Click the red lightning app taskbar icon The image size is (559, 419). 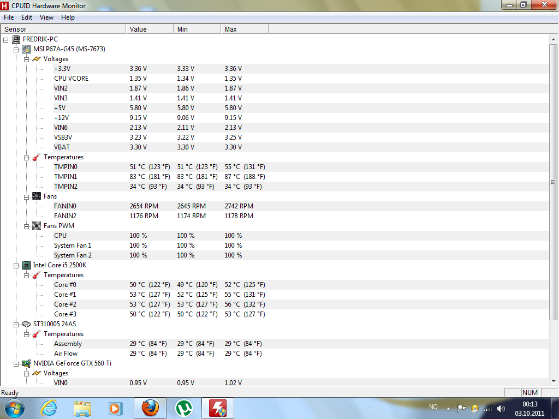pyautogui.click(x=218, y=408)
